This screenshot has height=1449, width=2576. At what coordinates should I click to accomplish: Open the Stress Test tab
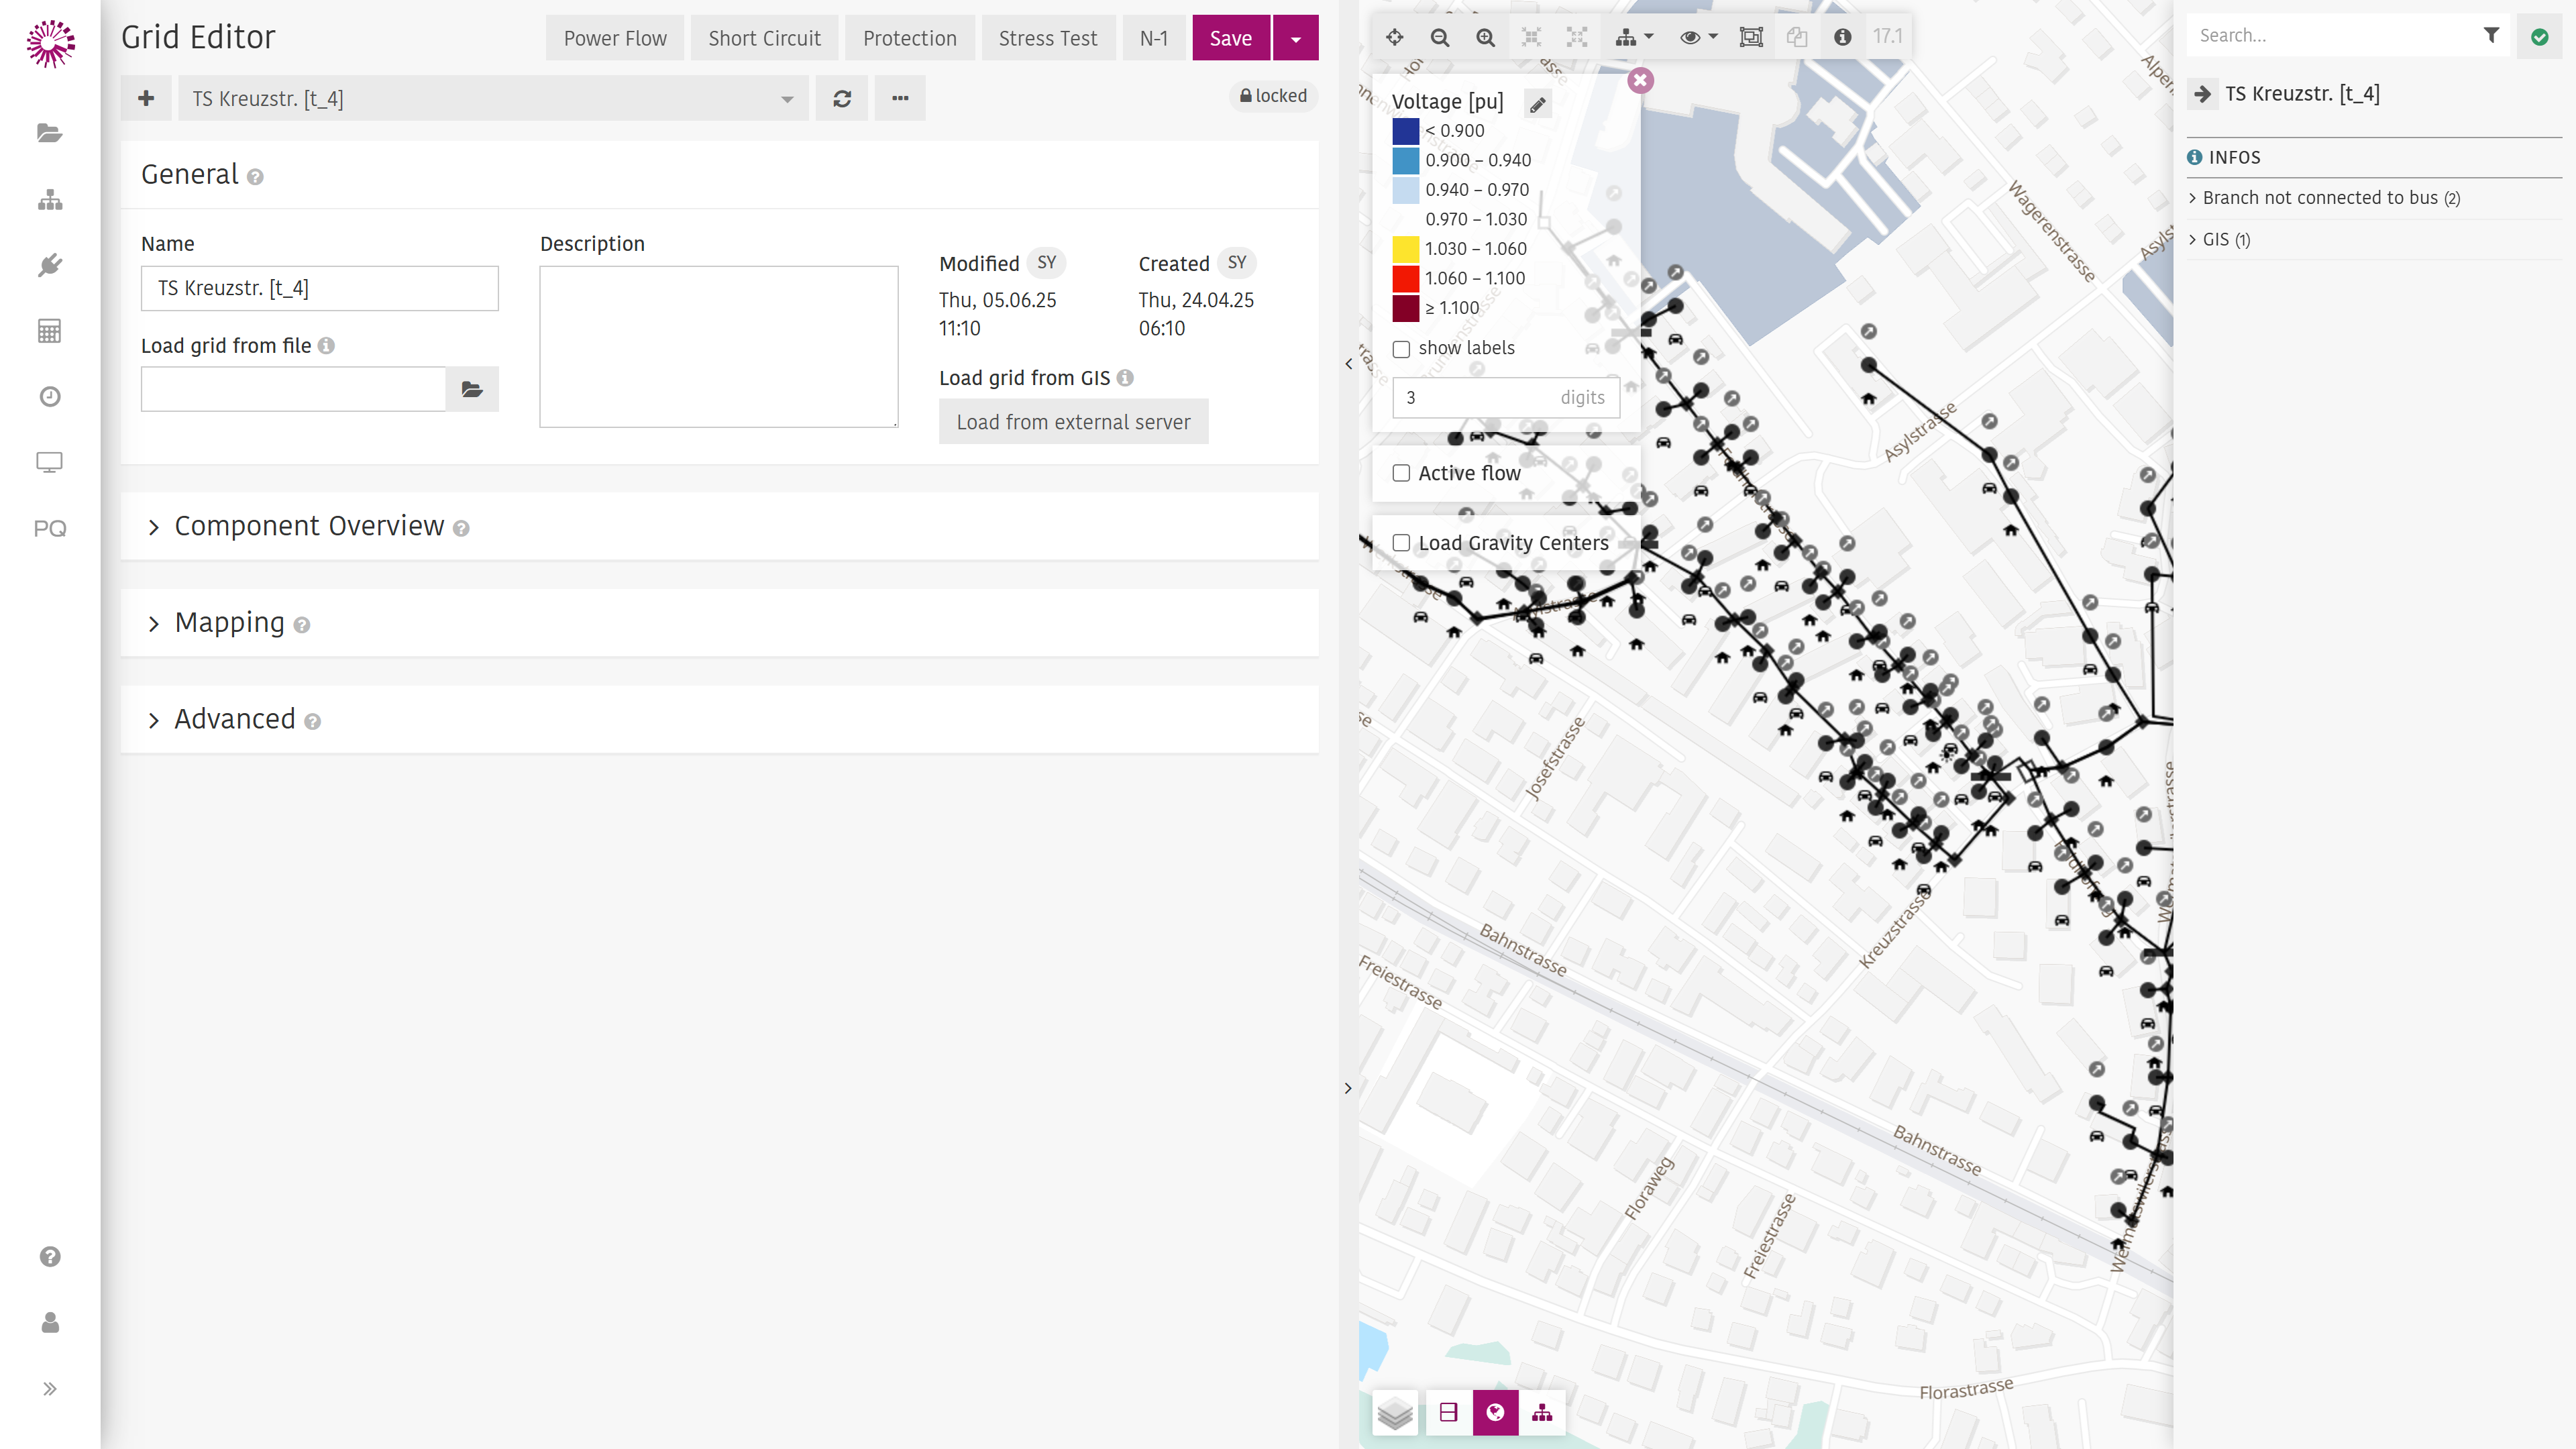pyautogui.click(x=1047, y=38)
